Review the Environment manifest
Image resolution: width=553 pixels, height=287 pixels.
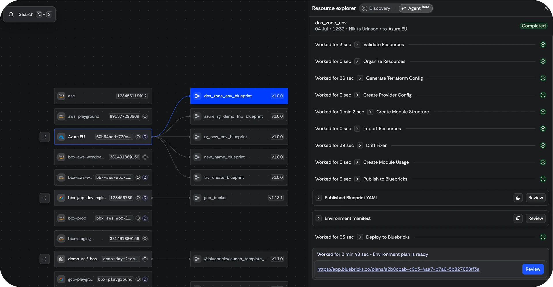click(535, 218)
